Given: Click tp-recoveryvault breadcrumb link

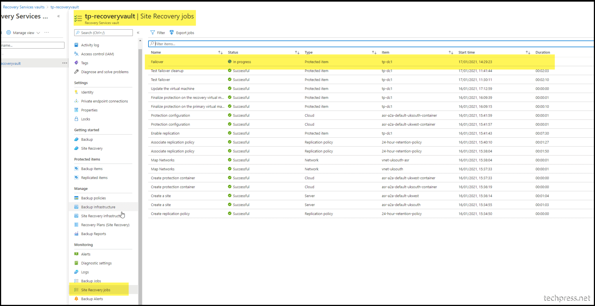Looking at the screenshot, I should click(64, 7).
